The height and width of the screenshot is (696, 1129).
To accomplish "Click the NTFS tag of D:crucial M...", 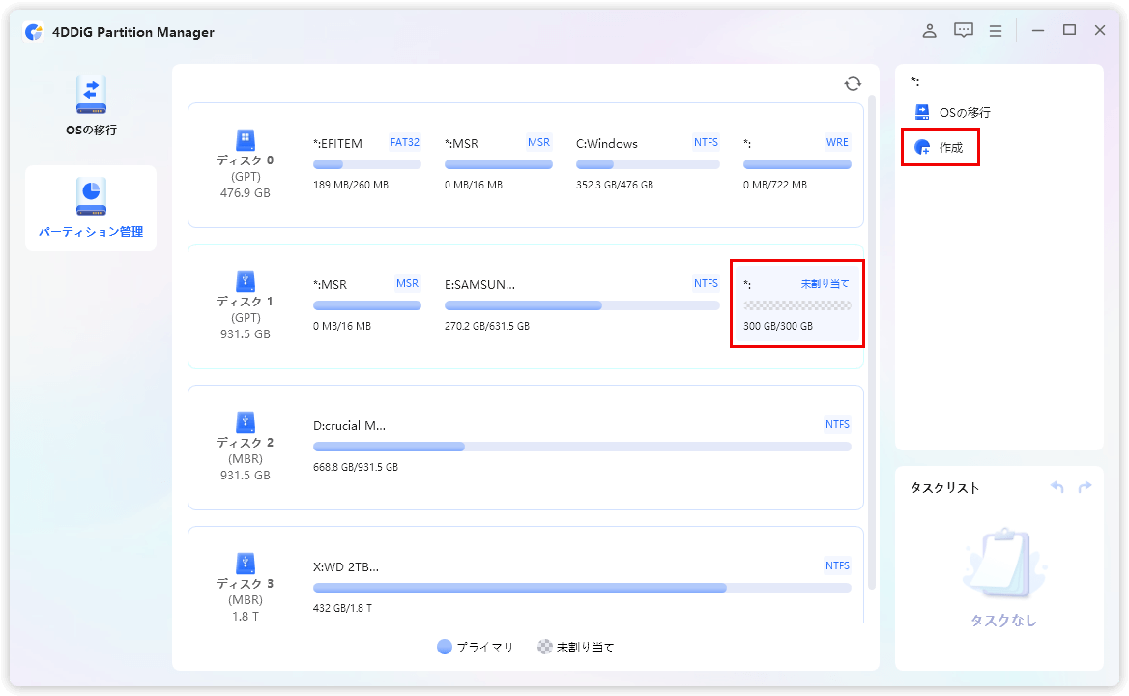I will 837,424.
